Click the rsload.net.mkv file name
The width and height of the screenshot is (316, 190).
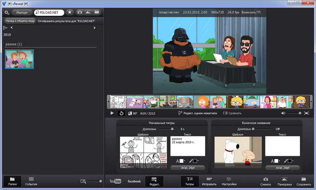(169, 12)
